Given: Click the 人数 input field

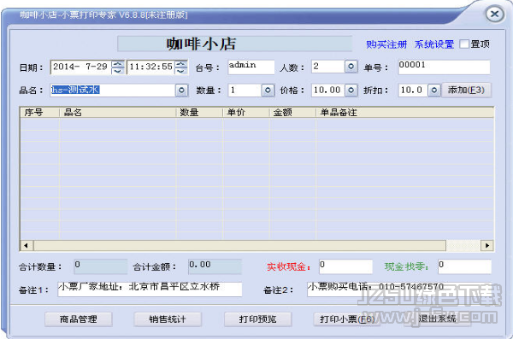Looking at the screenshot, I should [327, 67].
